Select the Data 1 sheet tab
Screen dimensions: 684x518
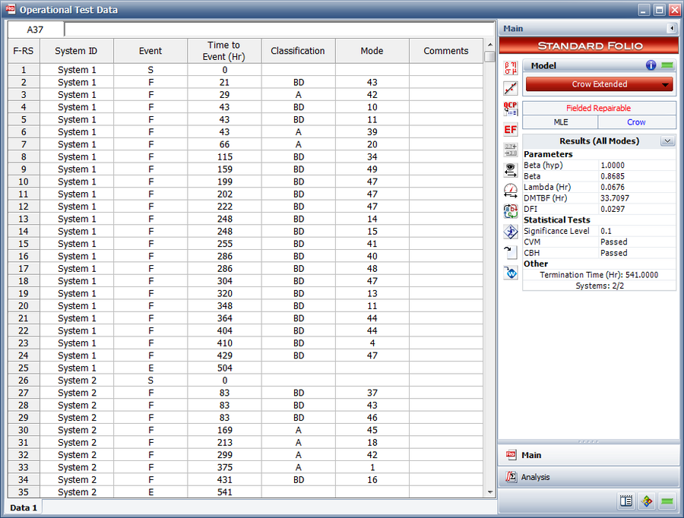pyautogui.click(x=24, y=507)
